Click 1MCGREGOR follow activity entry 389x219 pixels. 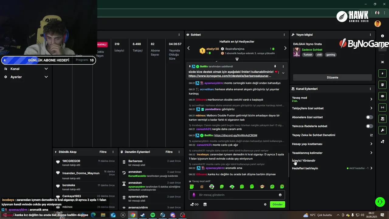85,163
